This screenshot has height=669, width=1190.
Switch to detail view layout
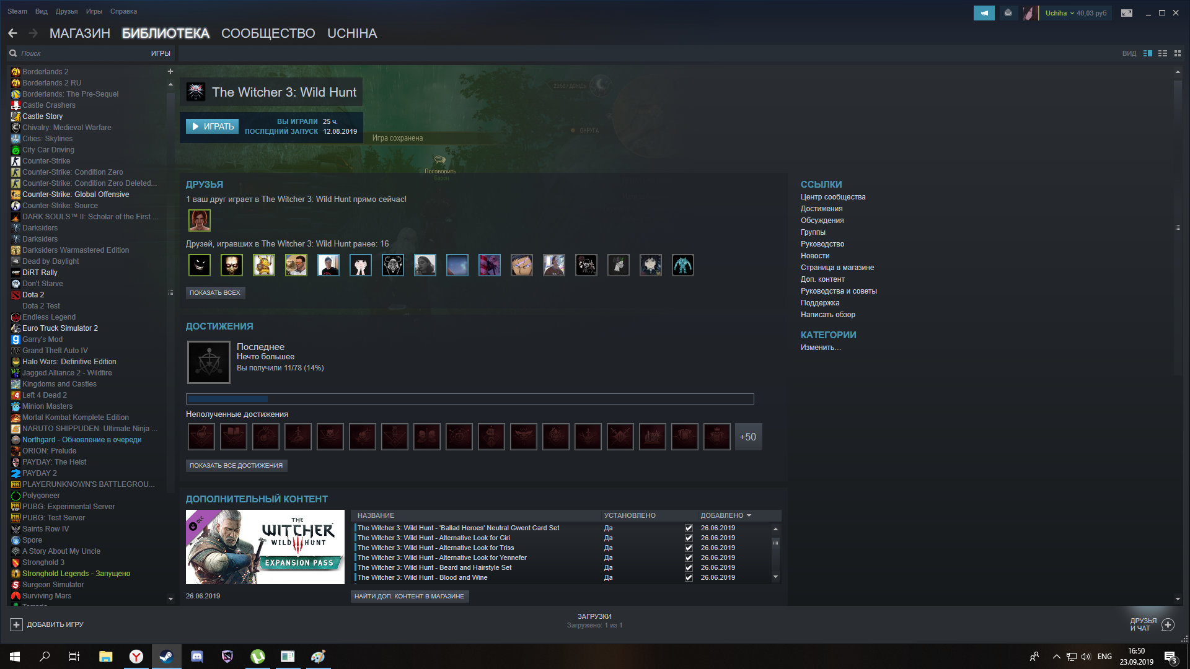pyautogui.click(x=1148, y=53)
